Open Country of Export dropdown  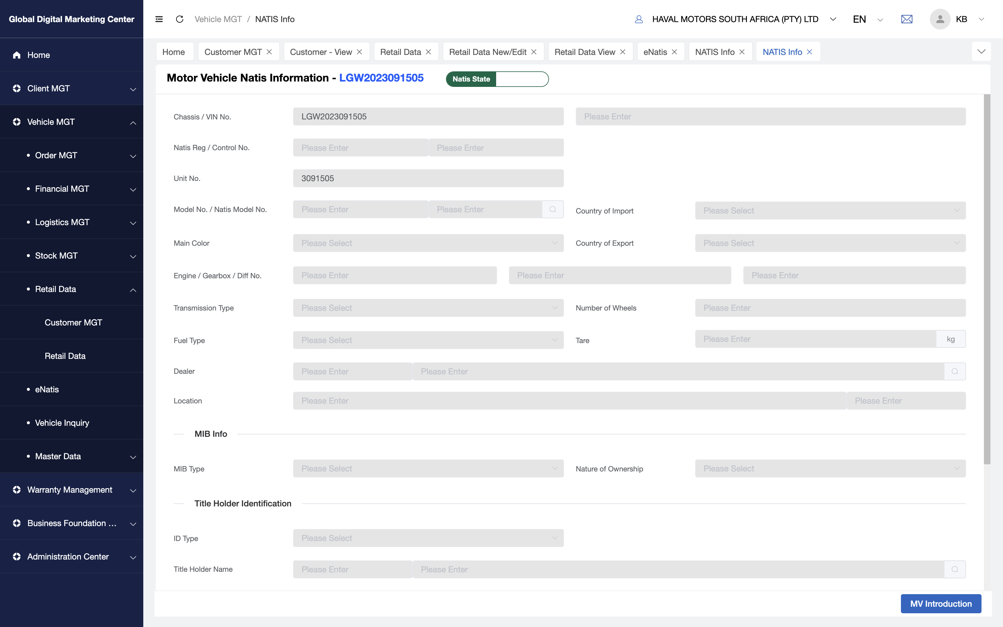[x=830, y=243]
